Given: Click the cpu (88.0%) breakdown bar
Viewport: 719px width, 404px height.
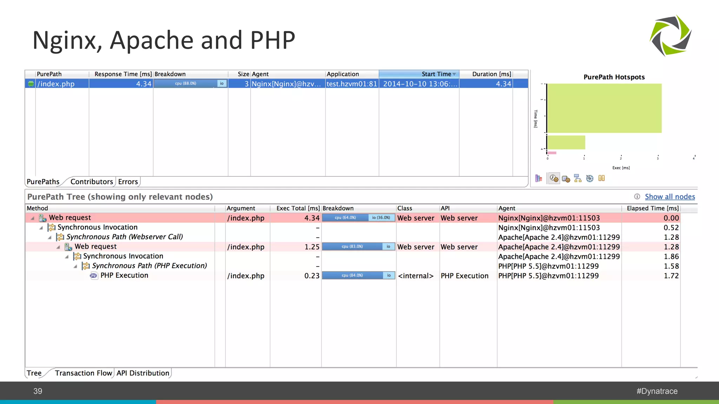Looking at the screenshot, I should coord(191,83).
